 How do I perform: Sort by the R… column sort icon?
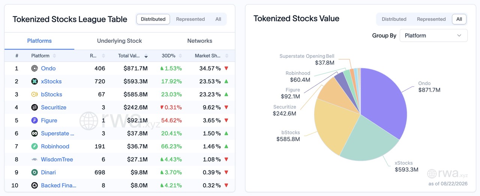(103, 56)
